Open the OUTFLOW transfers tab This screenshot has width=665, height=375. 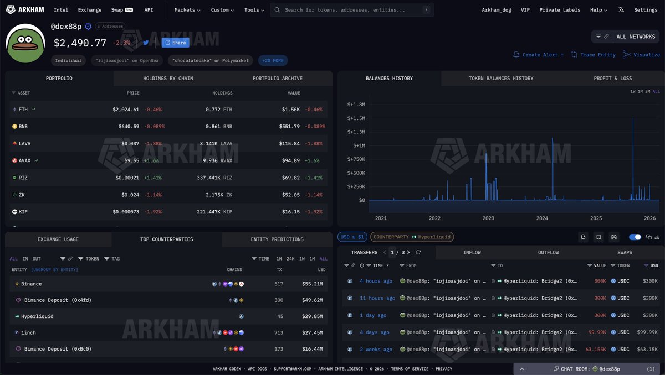(x=548, y=252)
